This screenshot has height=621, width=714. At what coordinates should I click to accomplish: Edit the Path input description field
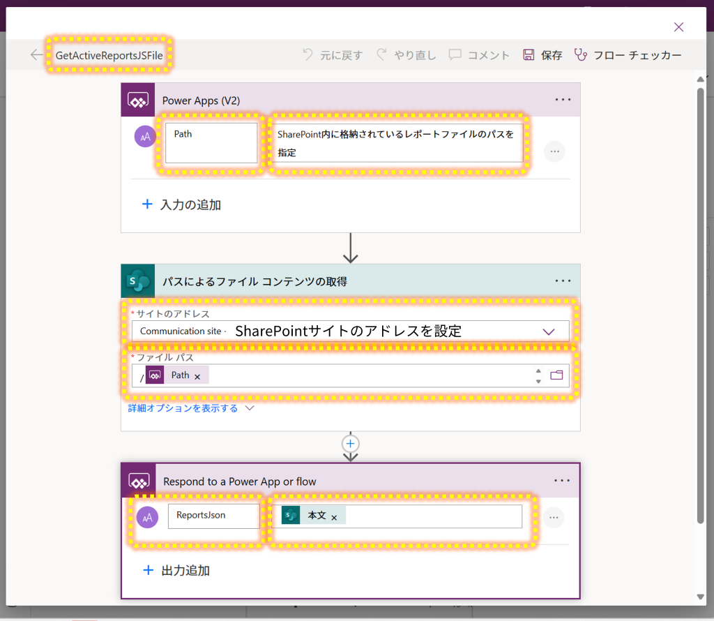pos(397,143)
